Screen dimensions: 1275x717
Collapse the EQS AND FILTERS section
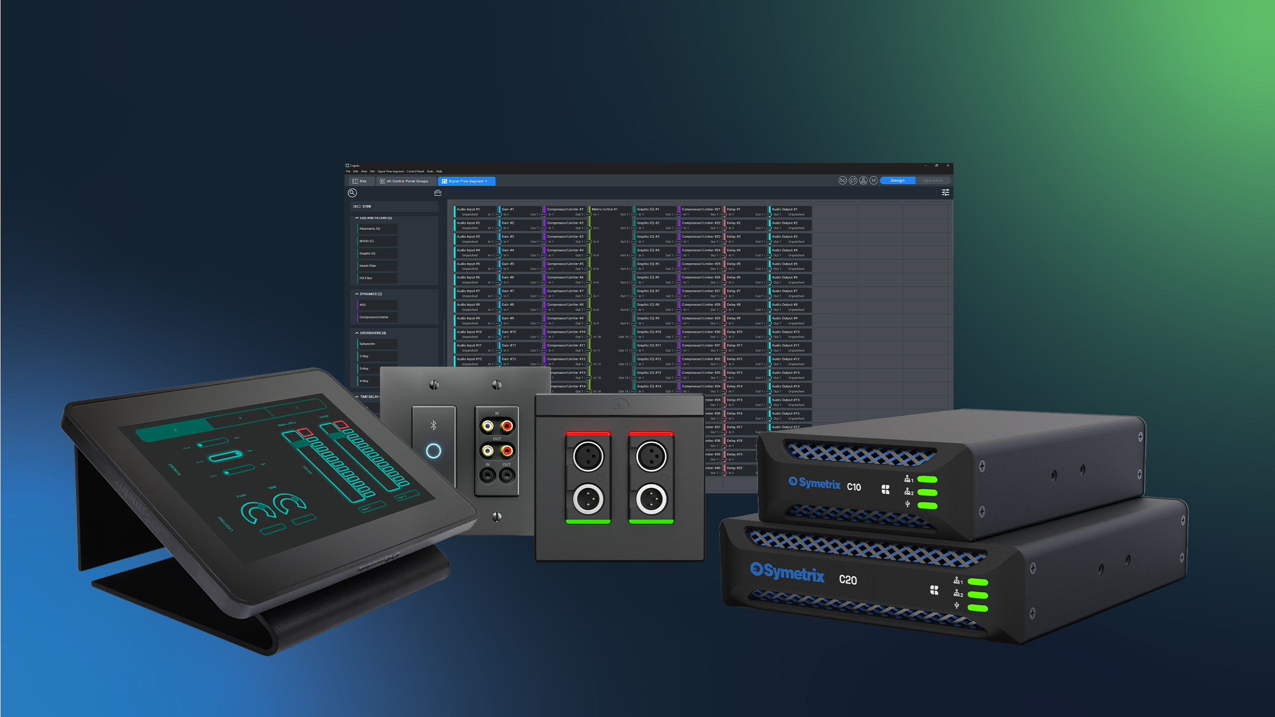(357, 218)
